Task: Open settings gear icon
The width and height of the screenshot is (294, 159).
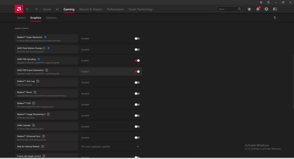Action: point(266,9)
